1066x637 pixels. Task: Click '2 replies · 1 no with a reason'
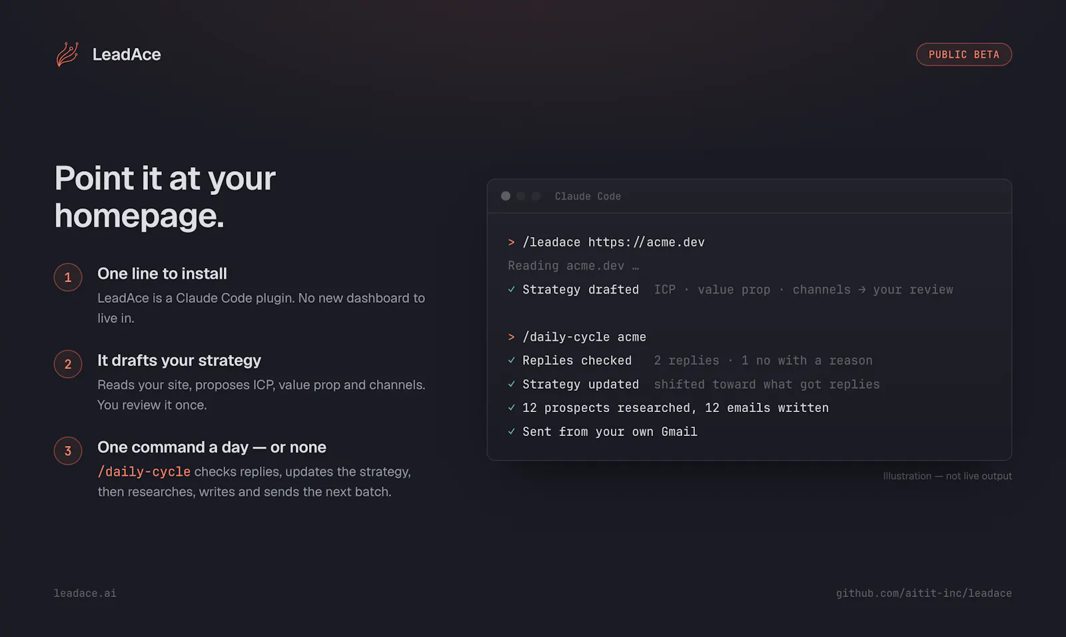pos(763,360)
